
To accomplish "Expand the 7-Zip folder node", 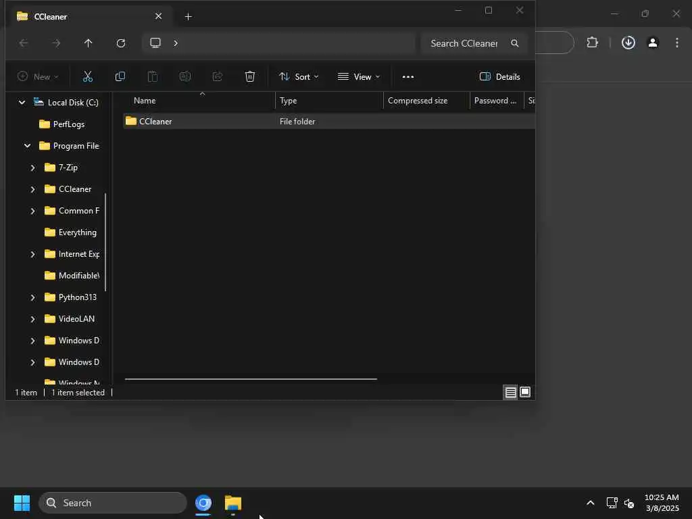I will coord(32,168).
